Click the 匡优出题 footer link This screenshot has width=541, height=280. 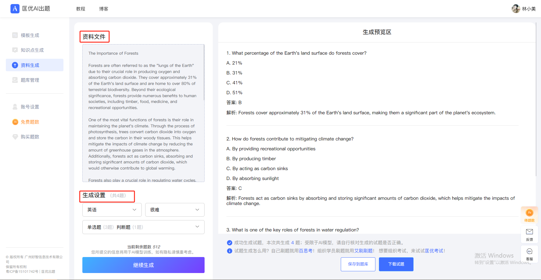click(x=48, y=272)
